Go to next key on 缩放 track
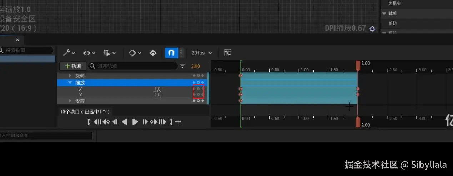 coord(202,82)
